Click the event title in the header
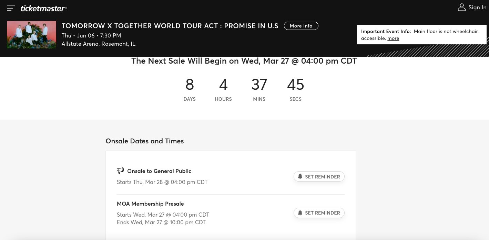The width and height of the screenshot is (489, 240). 170,26
